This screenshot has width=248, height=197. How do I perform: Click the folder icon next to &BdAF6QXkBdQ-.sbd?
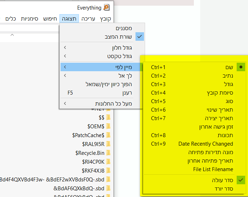point(108,188)
